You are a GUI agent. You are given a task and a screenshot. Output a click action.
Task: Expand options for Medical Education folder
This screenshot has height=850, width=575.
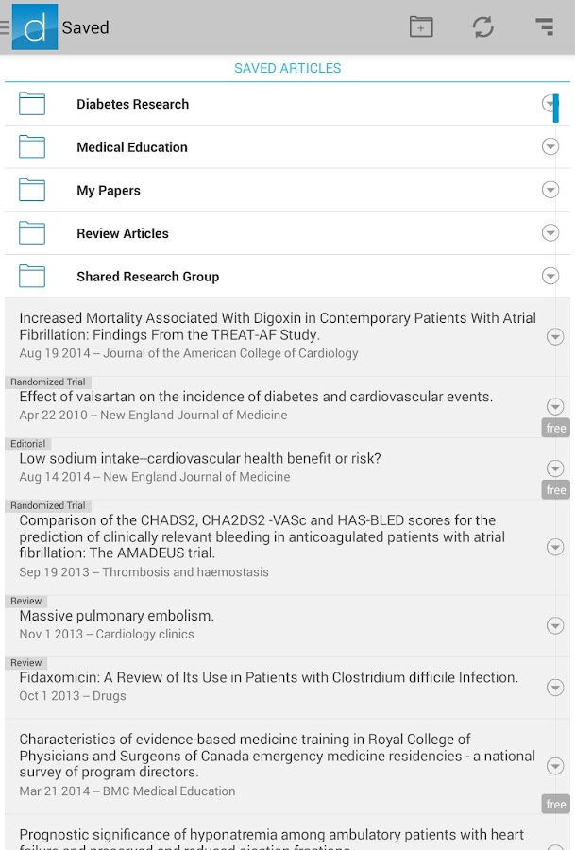point(550,147)
